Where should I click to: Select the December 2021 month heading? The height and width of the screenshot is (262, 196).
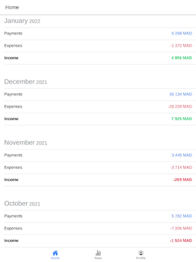pyautogui.click(x=26, y=82)
